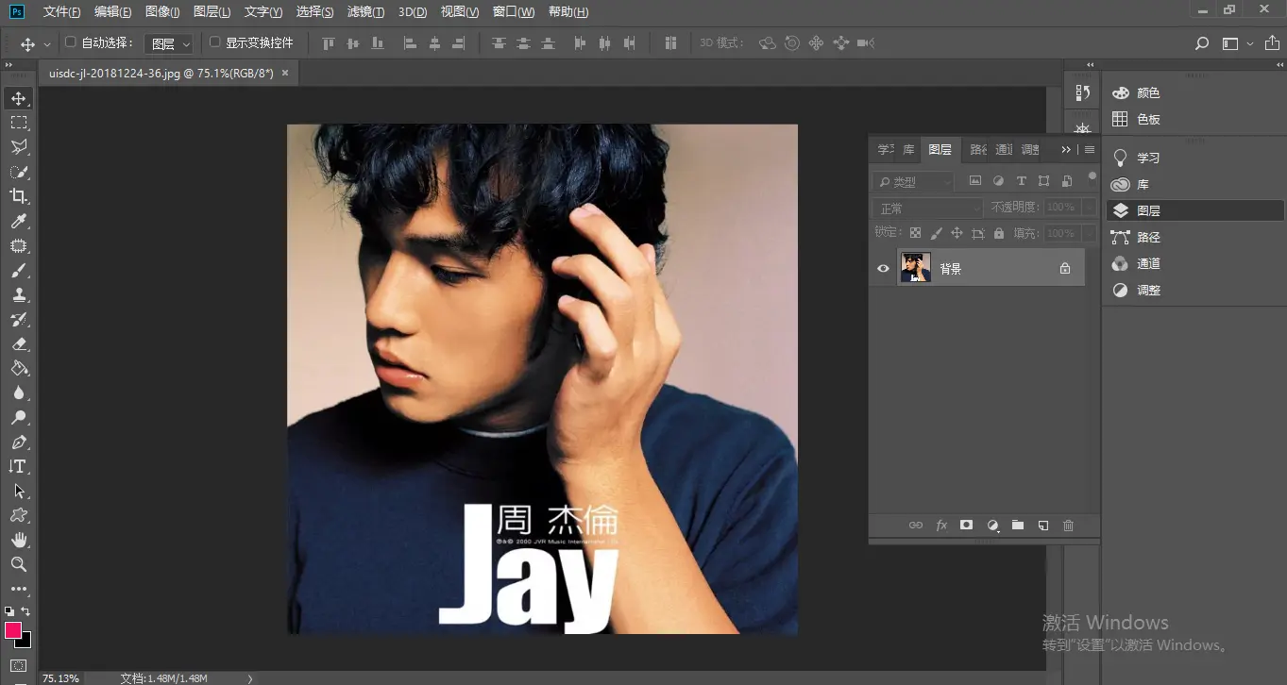This screenshot has width=1287, height=685.
Task: Toggle the type layer filter icon
Action: (1021, 181)
